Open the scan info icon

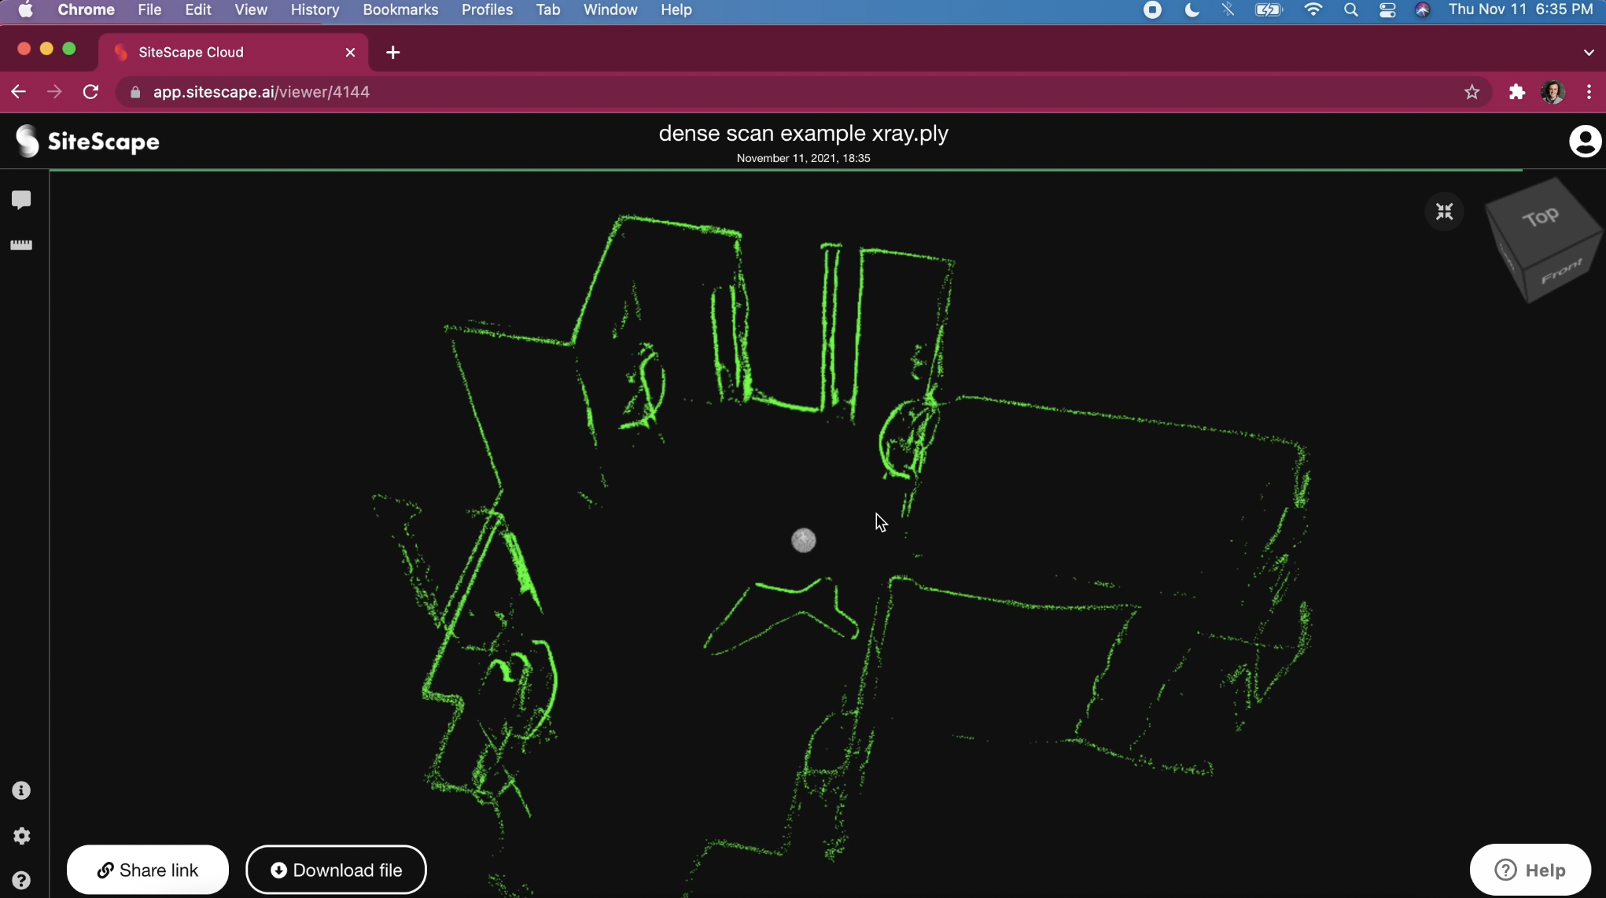tap(21, 790)
